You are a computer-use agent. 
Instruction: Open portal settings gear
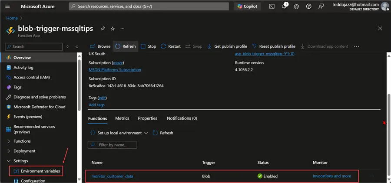[x=296, y=7]
